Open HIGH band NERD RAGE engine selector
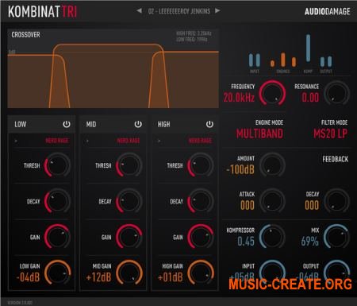The width and height of the screenshot is (357, 306). [x=200, y=141]
